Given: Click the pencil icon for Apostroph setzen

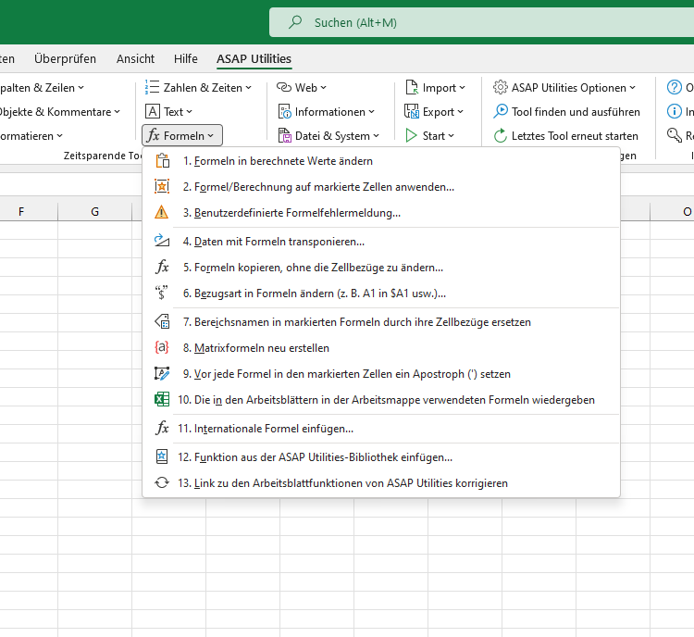Looking at the screenshot, I should coord(162,373).
